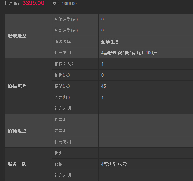Click the 新郎造型(套) label
193x181 pixels.
coord(66,30)
